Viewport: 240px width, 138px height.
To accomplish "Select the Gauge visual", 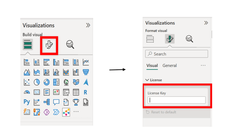I will 27,92.
